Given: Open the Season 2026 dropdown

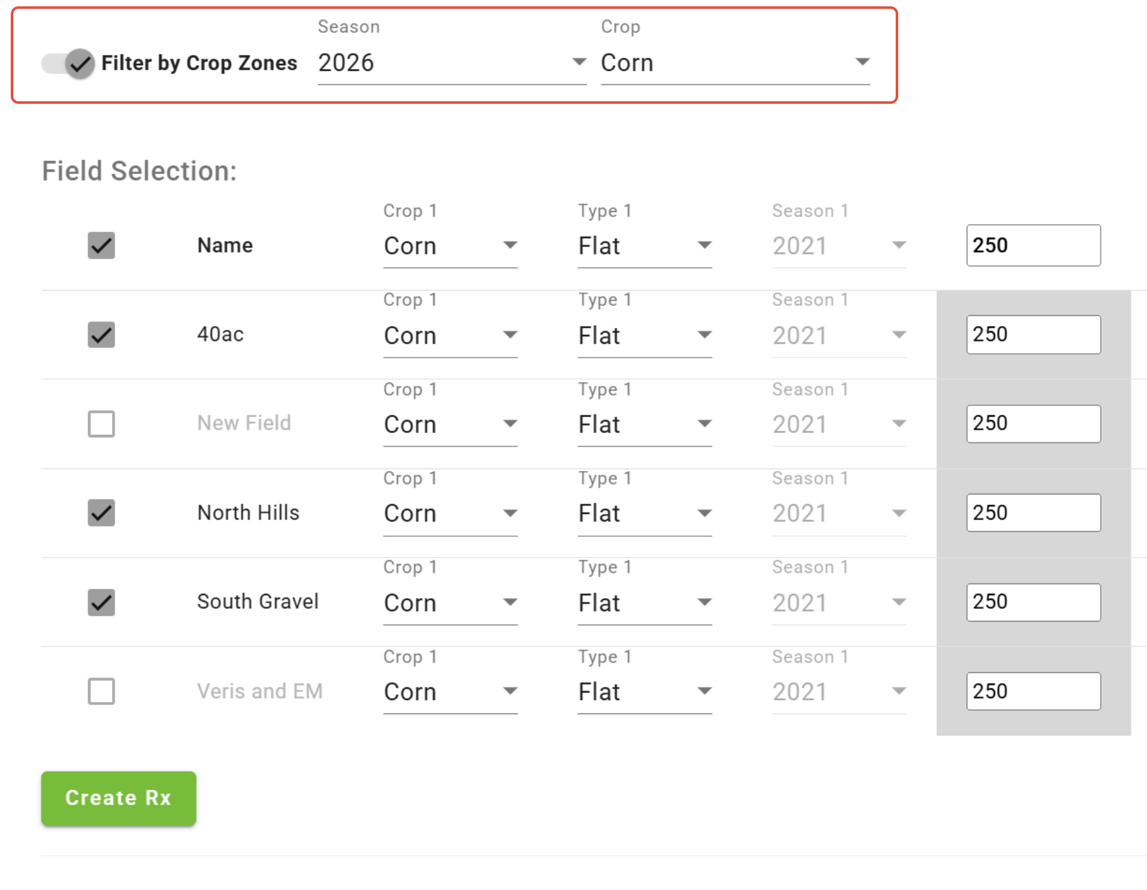Looking at the screenshot, I should [x=451, y=63].
